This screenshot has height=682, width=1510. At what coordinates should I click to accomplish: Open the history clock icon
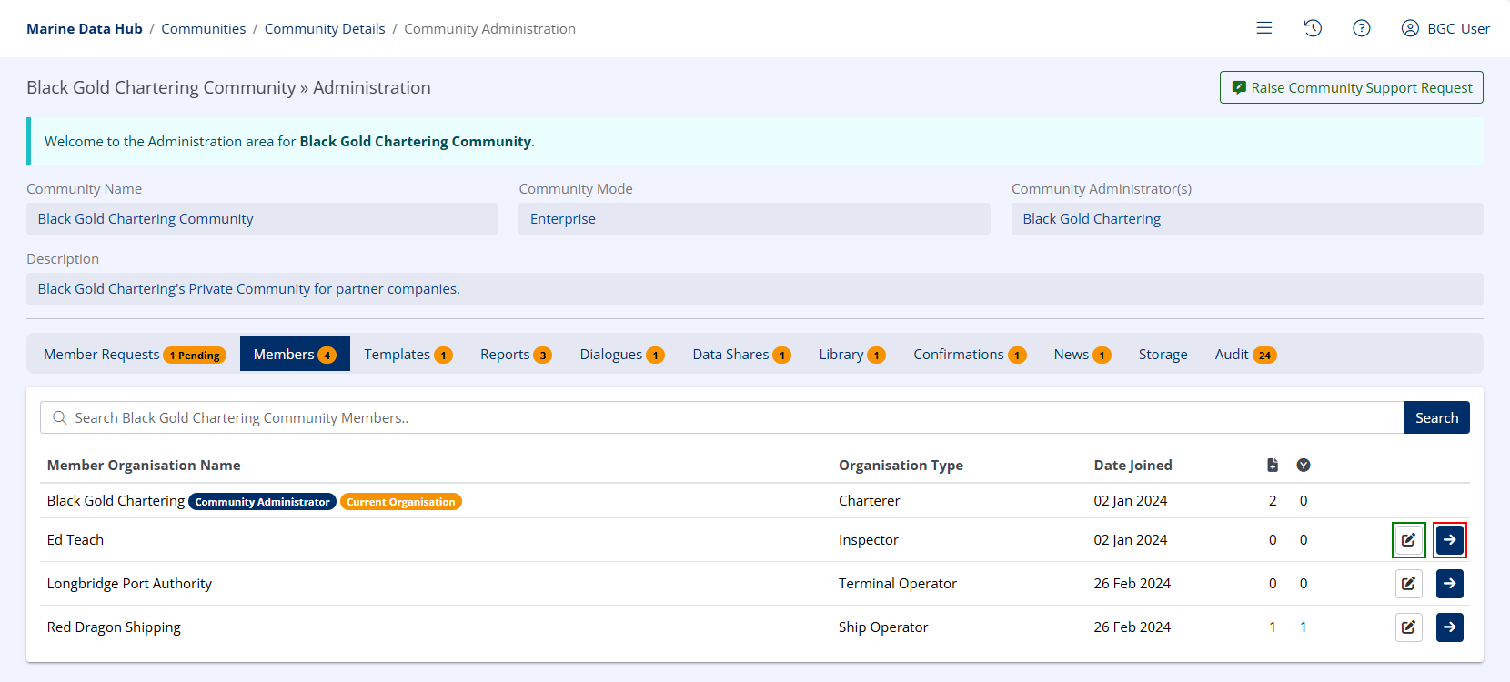pos(1312,28)
